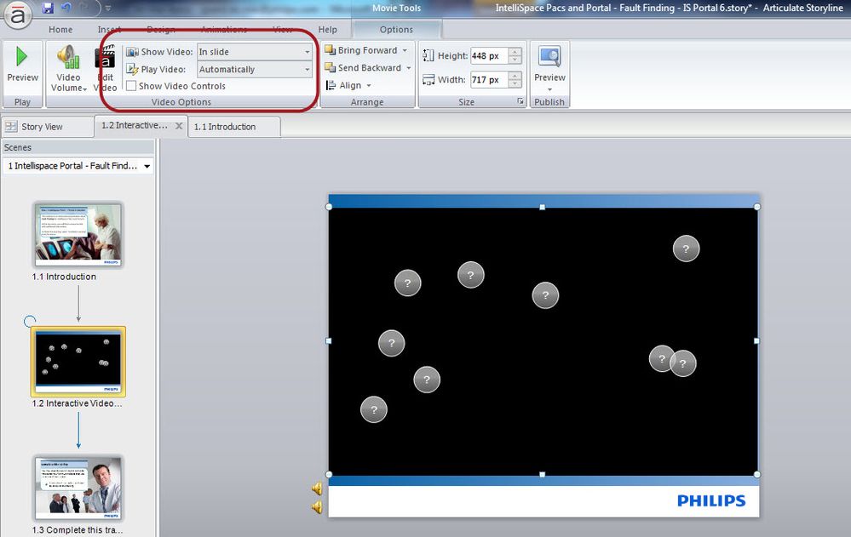Click the Undo arrow icon
This screenshot has width=851, height=537.
pos(66,7)
